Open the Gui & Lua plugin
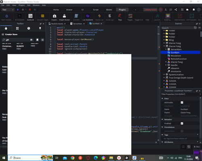 coord(110,17)
